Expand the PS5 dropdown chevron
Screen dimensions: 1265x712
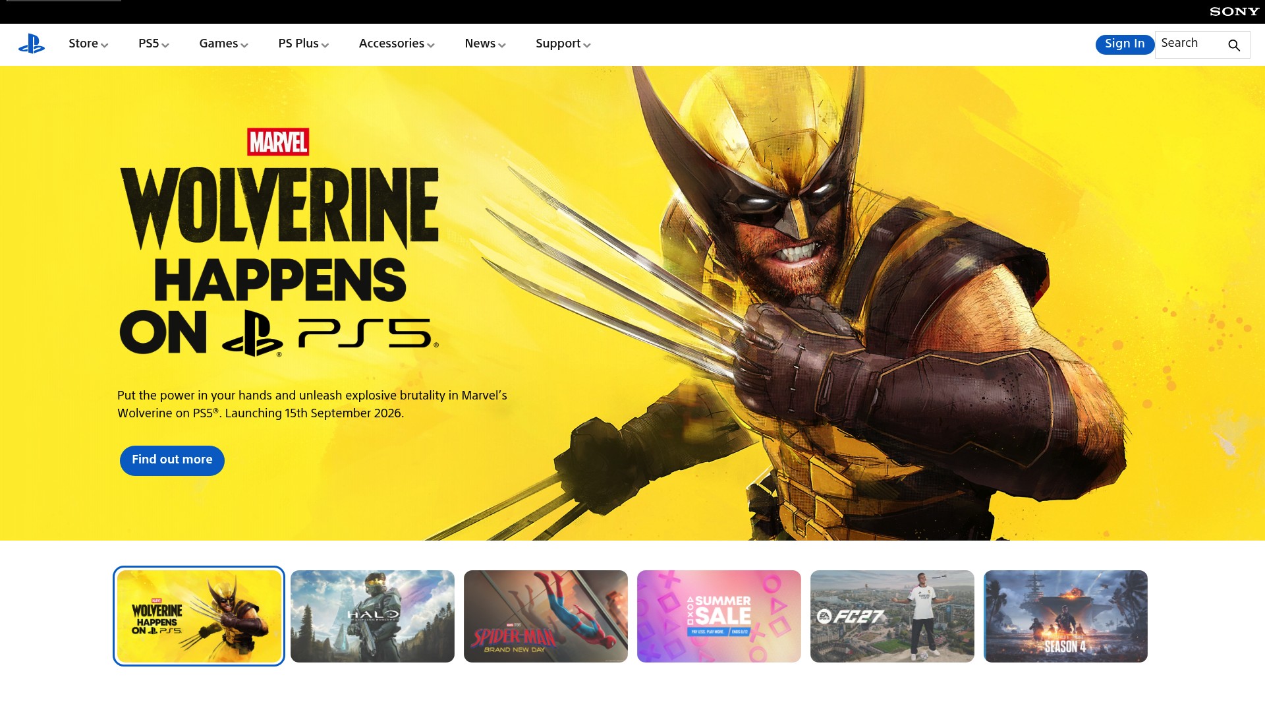165,45
